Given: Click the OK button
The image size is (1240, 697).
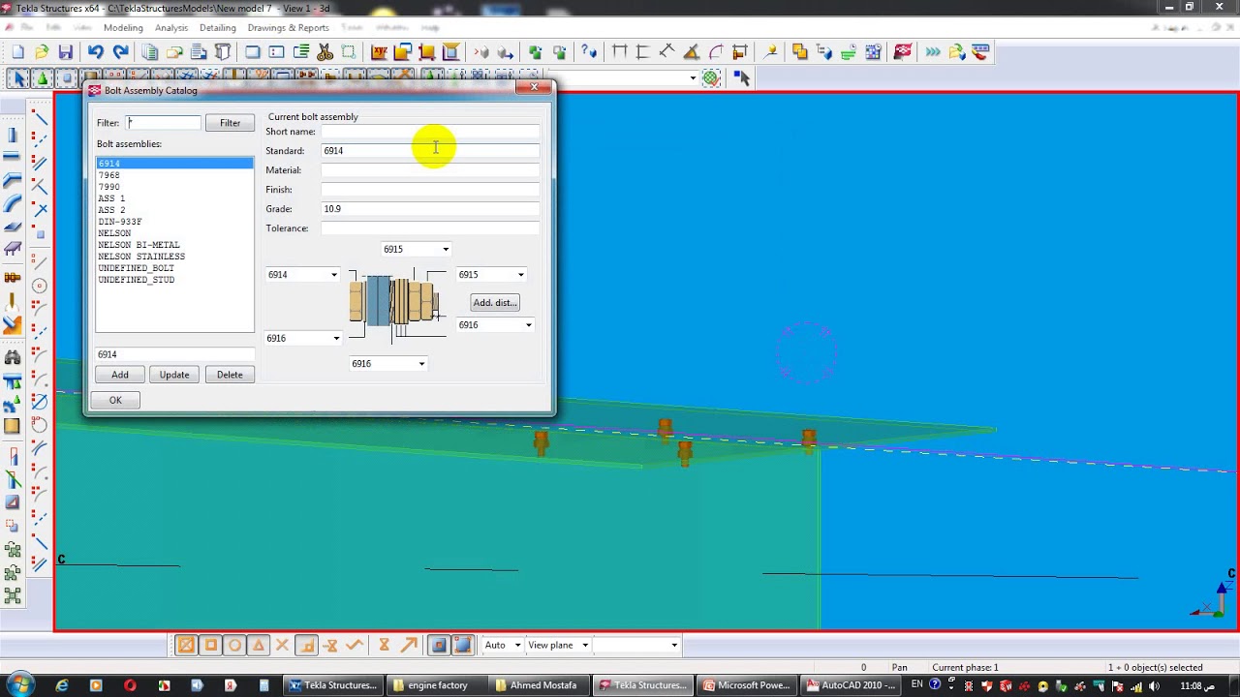Looking at the screenshot, I should coord(115,400).
